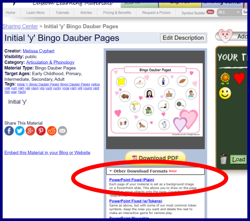
Task: Share on Facebook icon
Action: pos(9,131)
